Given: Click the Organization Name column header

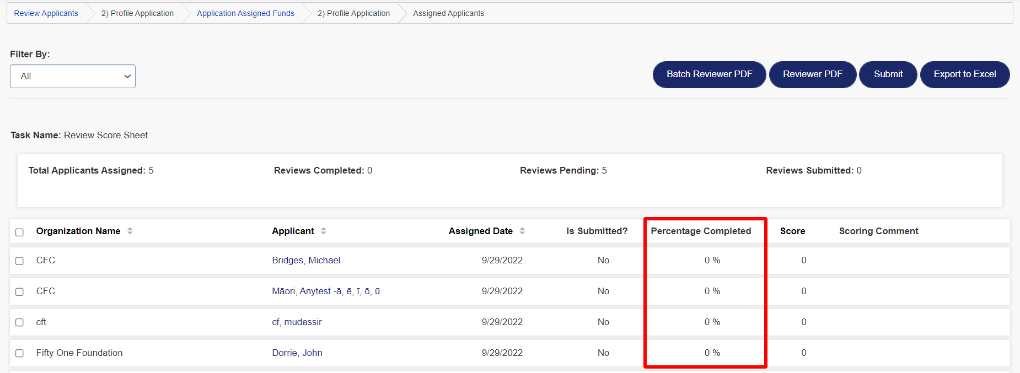Looking at the screenshot, I should (78, 231).
